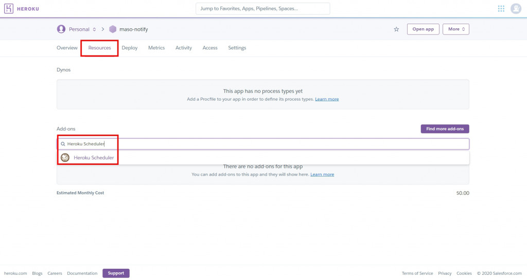Open Terms of Service link
This screenshot has height=280, width=527.
pos(417,273)
